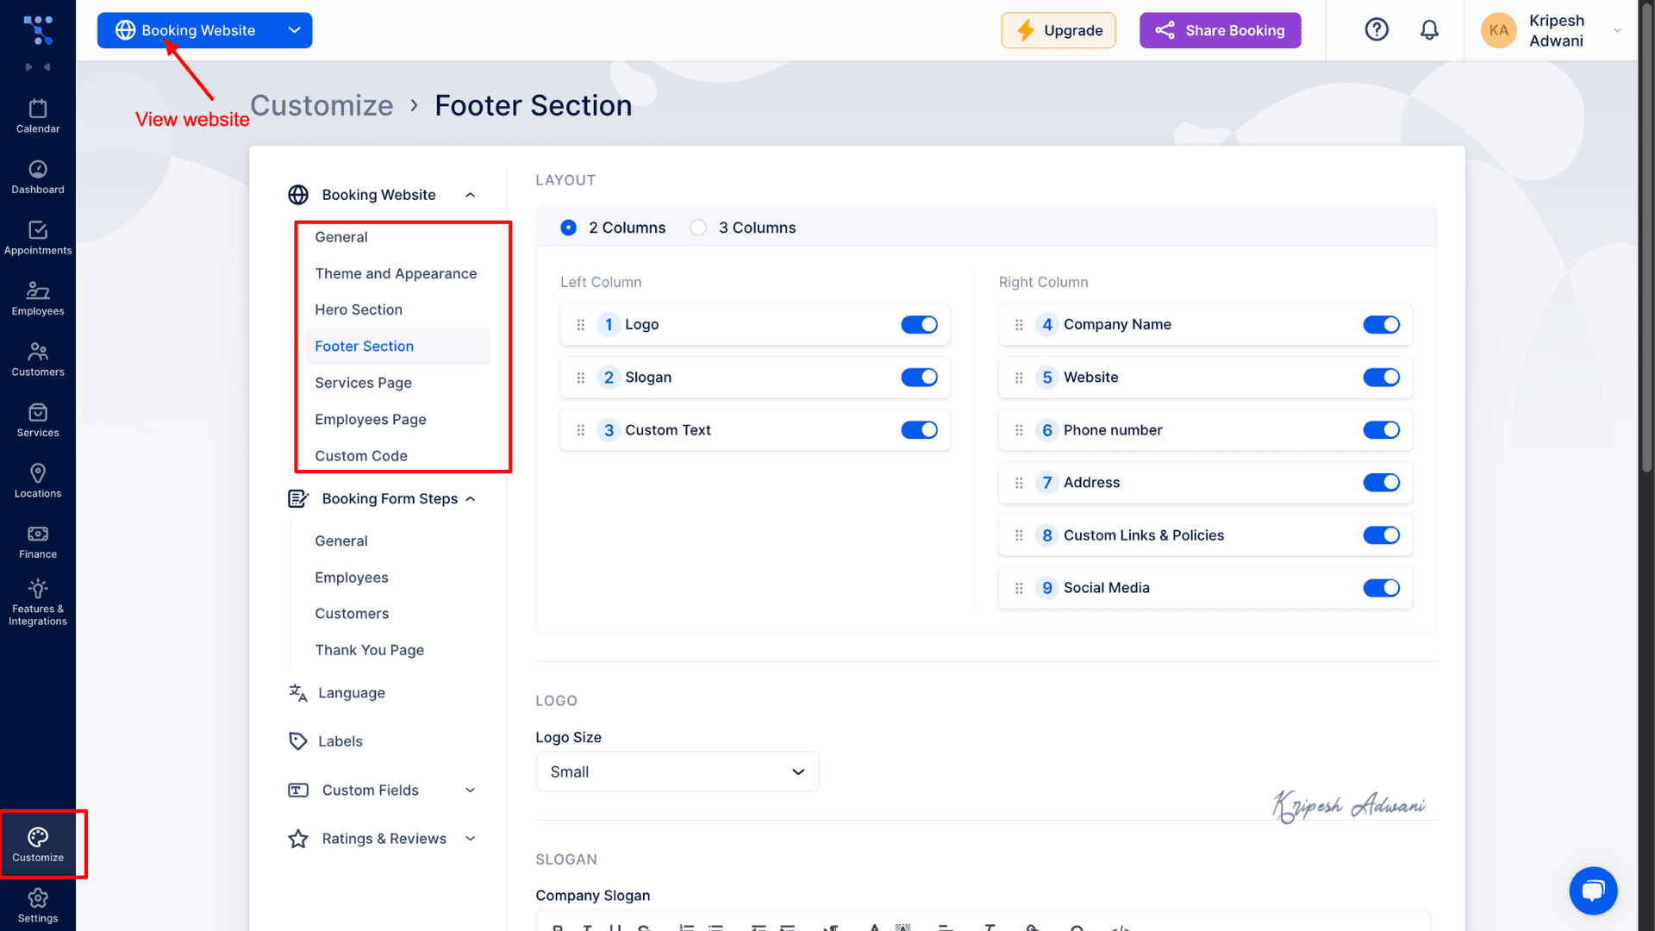Open the Logo Size dropdown
Screen dimensions: 1655x931
point(678,772)
